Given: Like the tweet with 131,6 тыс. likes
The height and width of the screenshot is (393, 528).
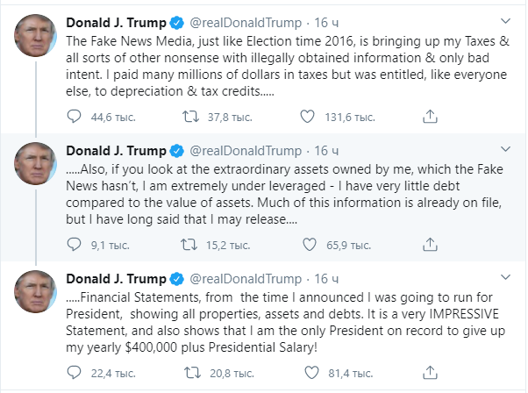Looking at the screenshot, I should (308, 115).
